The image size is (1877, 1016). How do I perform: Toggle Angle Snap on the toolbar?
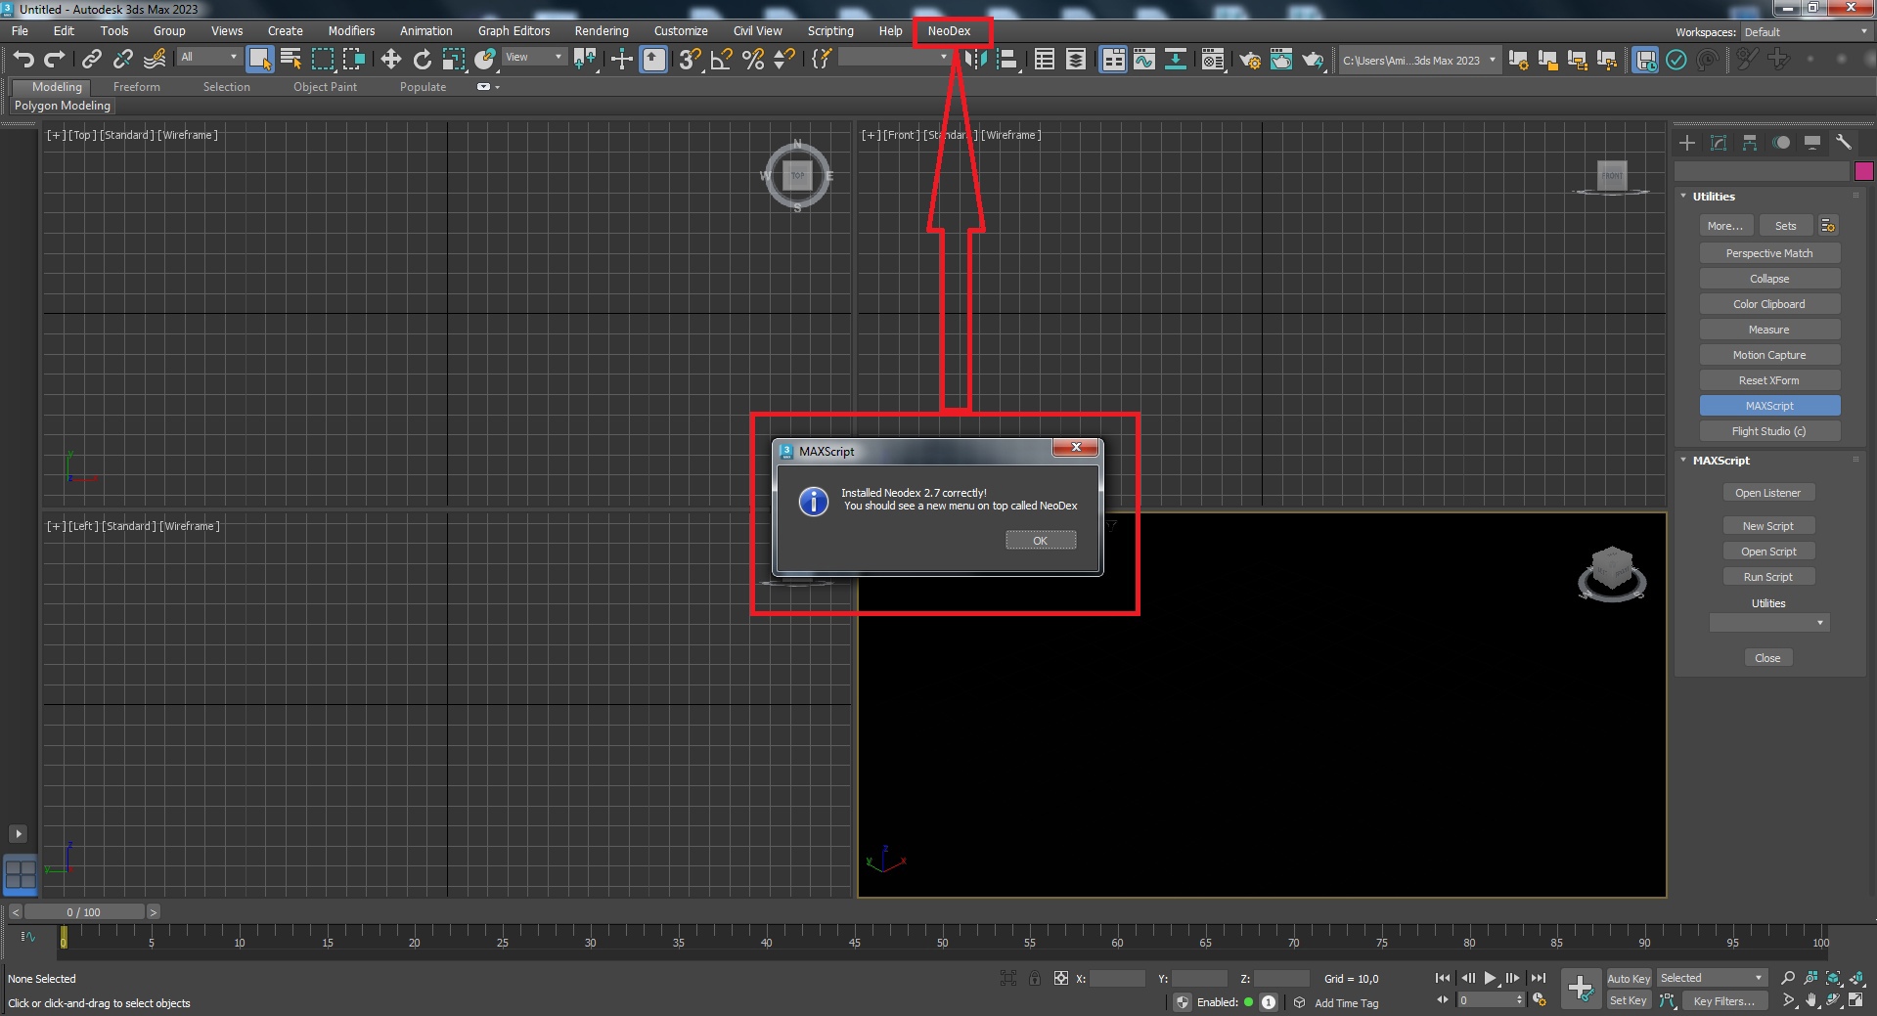click(722, 60)
